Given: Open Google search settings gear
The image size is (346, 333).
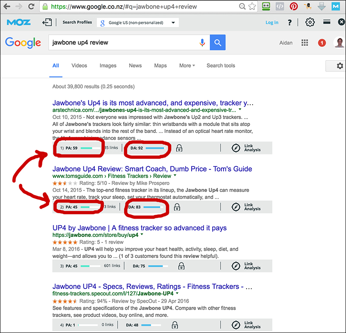Looking at the screenshot, I should click(x=340, y=66).
